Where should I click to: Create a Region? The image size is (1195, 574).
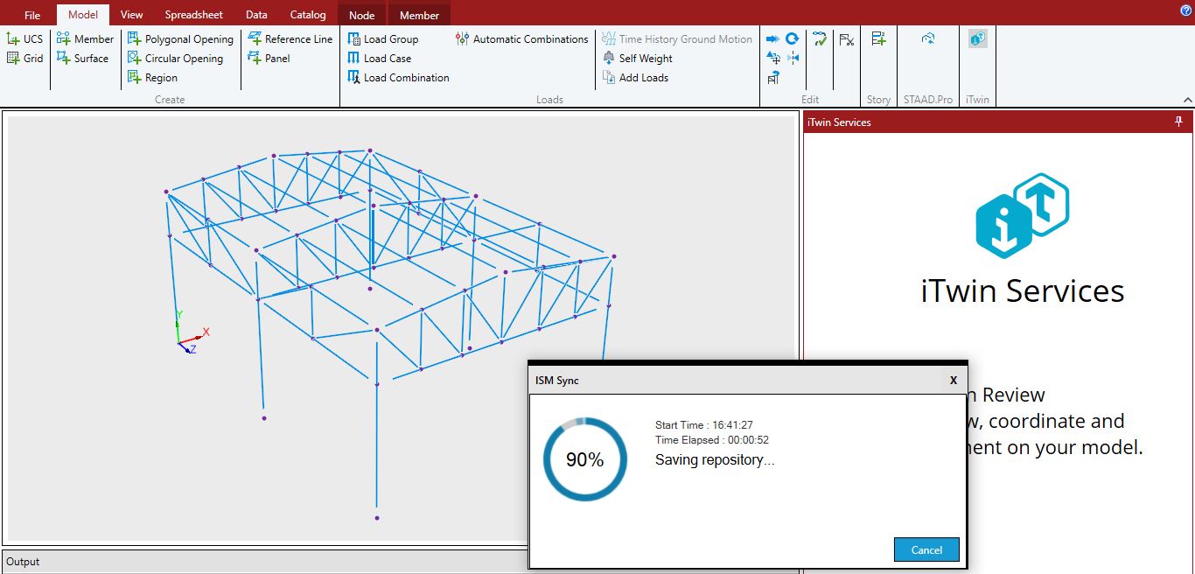pyautogui.click(x=152, y=78)
